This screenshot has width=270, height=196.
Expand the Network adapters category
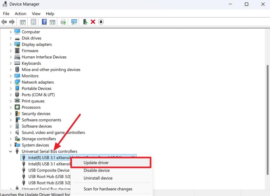coord(10,82)
